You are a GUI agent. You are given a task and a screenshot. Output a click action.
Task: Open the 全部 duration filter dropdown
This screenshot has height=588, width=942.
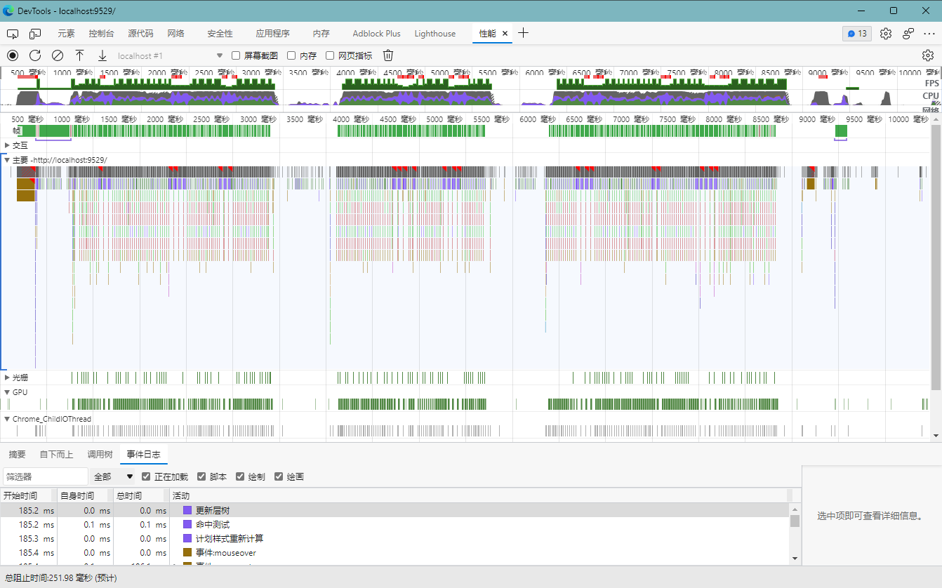pyautogui.click(x=112, y=476)
